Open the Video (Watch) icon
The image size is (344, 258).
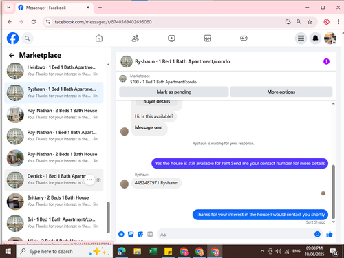[x=171, y=39]
